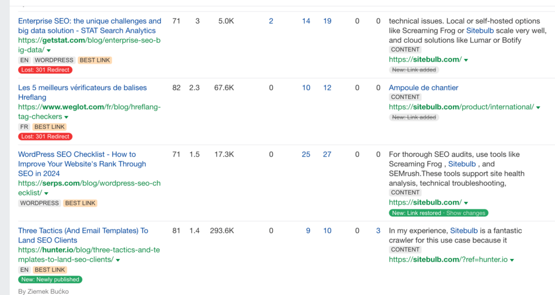Screen dimensions: 555x295
Task: Click the green 'New: Newly published' badge
Action: tap(50, 280)
